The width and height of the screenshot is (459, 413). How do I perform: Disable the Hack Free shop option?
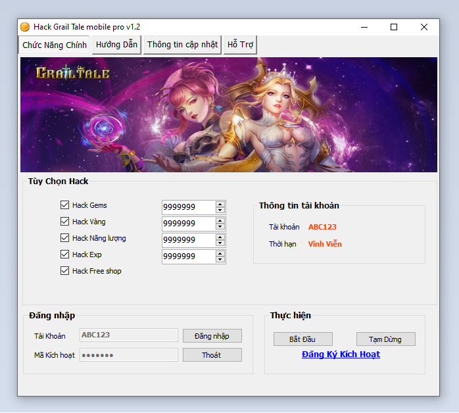tap(64, 271)
